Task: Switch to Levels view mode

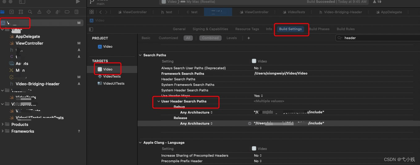Action: coord(231,38)
